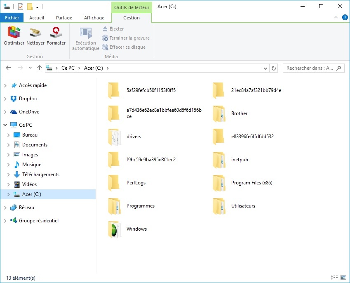Click the OneDrive cloud icon
This screenshot has height=283, width=350.
tap(13, 112)
